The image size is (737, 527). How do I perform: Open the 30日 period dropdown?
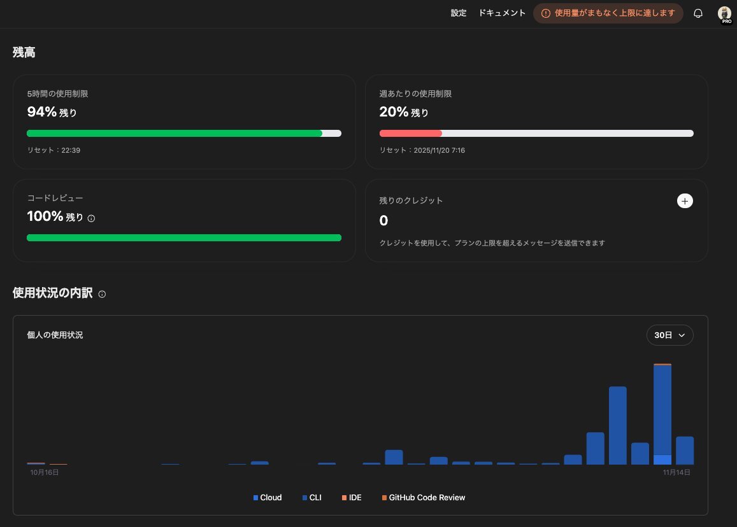click(x=669, y=335)
